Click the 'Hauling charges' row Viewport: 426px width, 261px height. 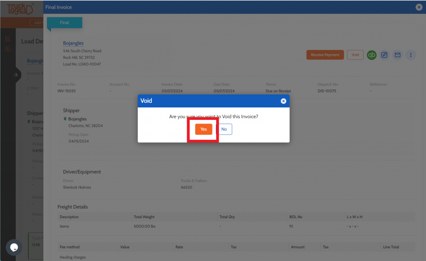[x=73, y=257]
